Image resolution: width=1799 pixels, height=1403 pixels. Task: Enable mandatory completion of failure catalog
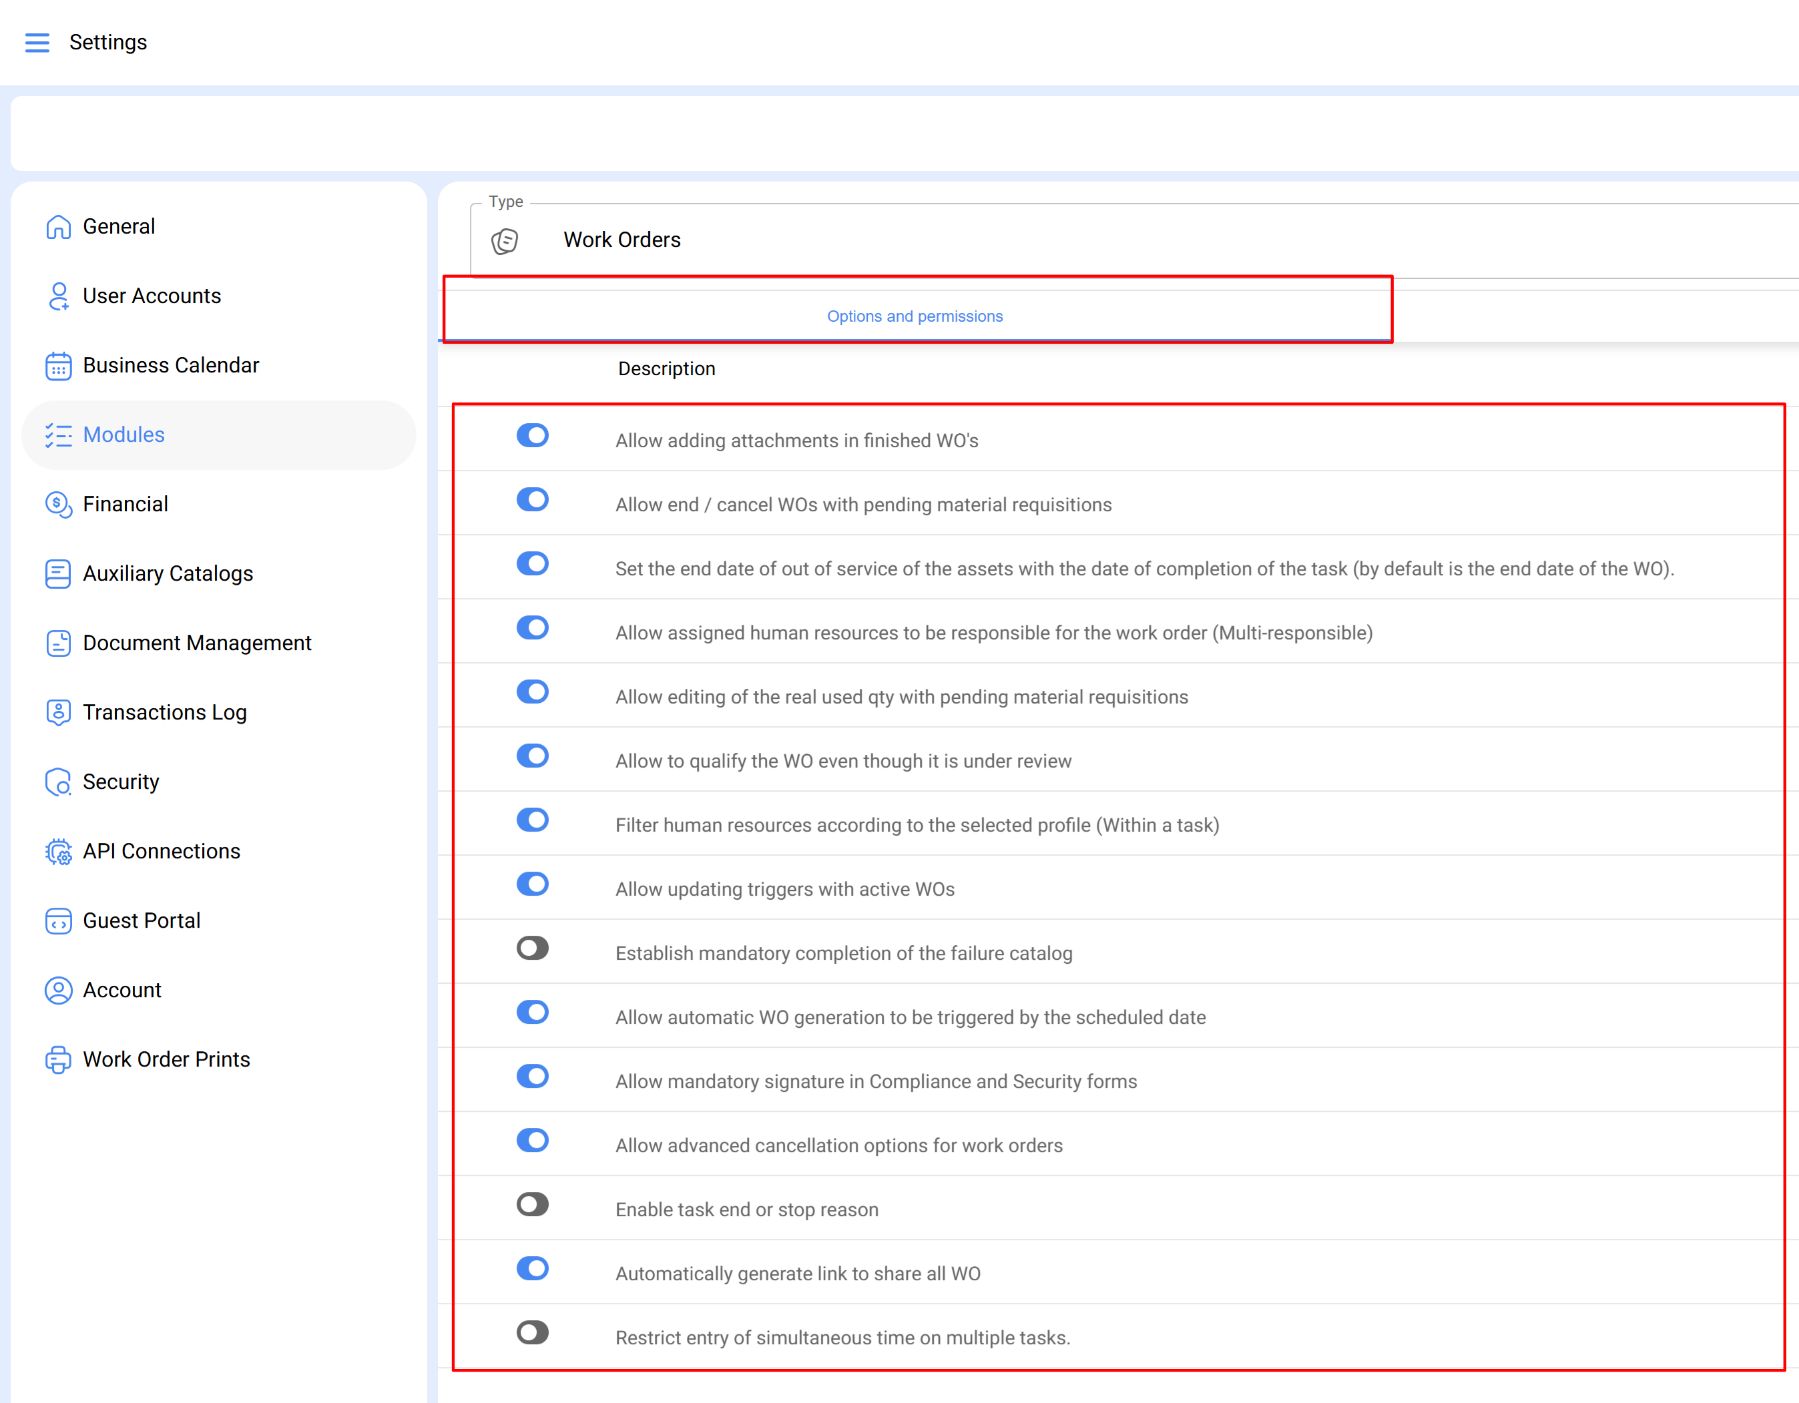click(532, 947)
